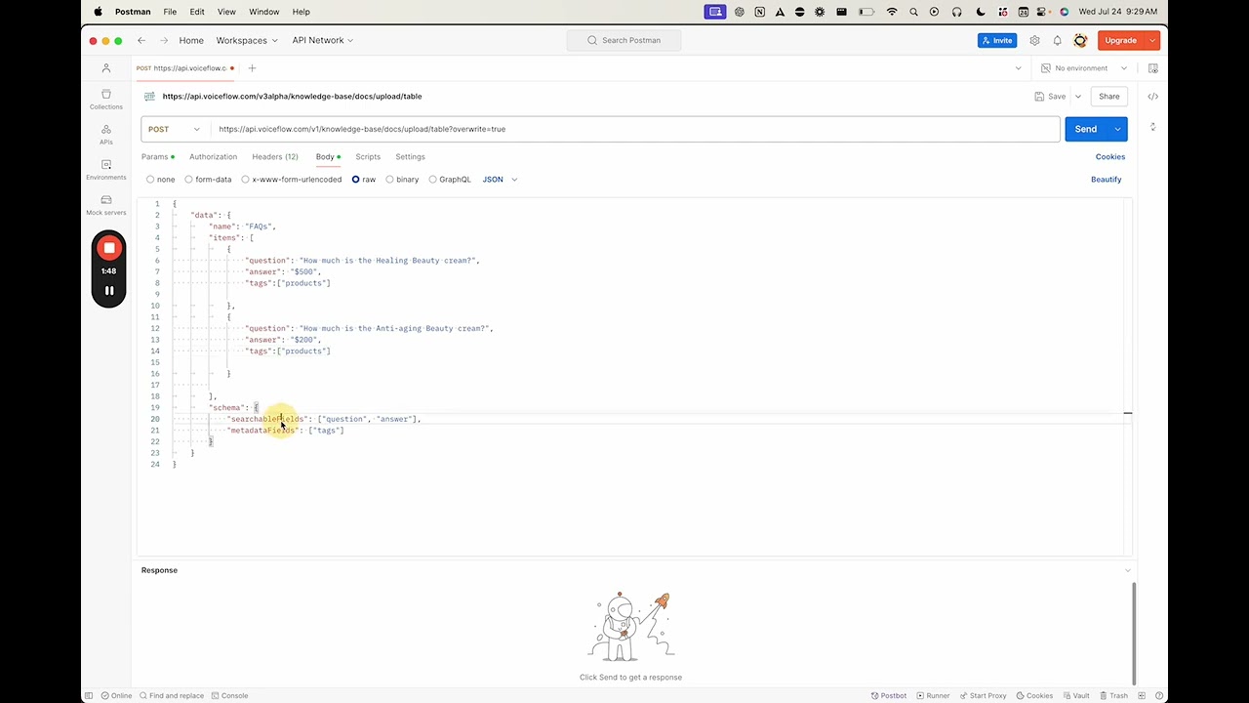Open the POST method dropdown
1249x703 pixels.
pyautogui.click(x=174, y=129)
